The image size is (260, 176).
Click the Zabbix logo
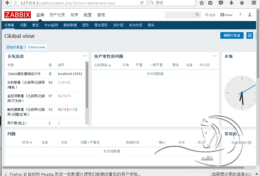tap(17, 15)
